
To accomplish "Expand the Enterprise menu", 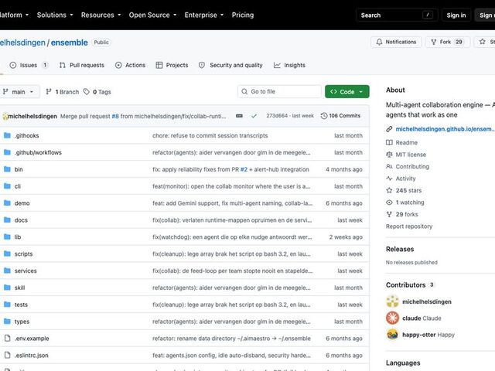I will [x=204, y=15].
